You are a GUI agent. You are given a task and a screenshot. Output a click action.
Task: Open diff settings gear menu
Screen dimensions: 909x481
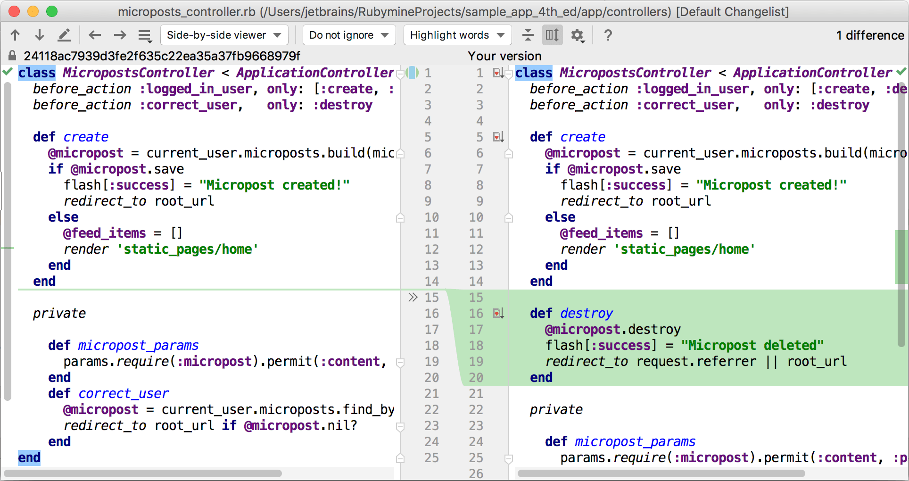(x=578, y=35)
